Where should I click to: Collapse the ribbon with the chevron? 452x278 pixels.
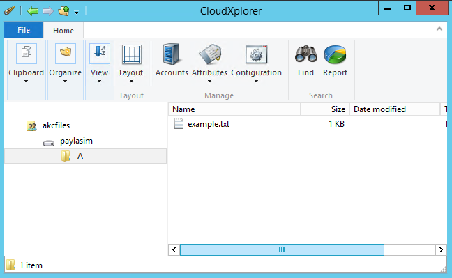click(439, 29)
